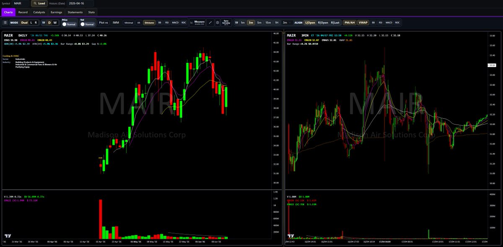
Task: Align charts to R|Open
Action: (x=323, y=23)
